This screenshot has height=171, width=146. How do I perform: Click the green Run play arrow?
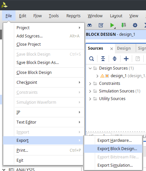point(112,25)
